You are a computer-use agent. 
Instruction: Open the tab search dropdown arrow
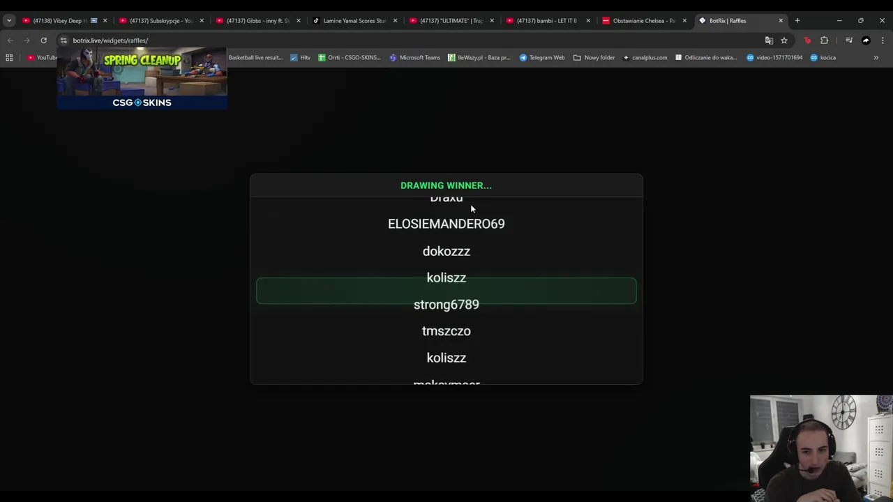[9, 20]
